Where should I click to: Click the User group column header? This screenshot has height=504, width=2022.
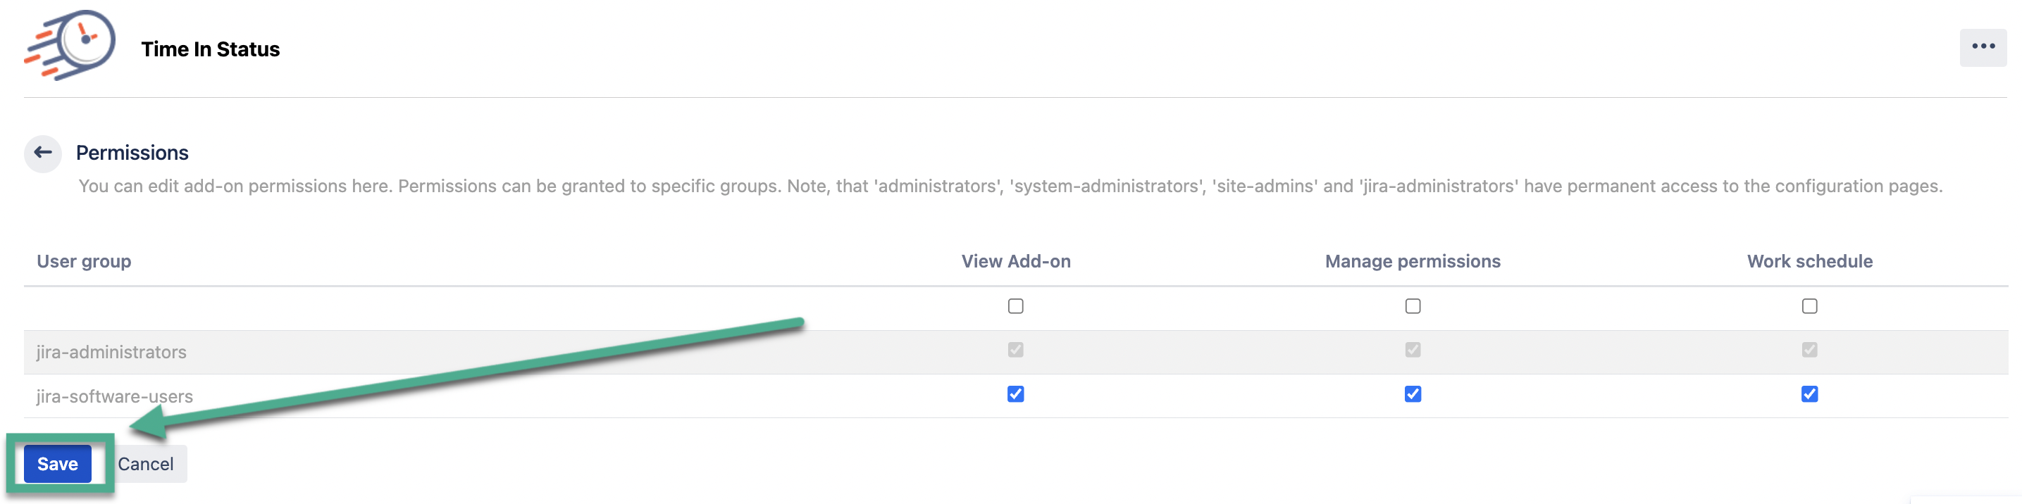click(x=84, y=261)
